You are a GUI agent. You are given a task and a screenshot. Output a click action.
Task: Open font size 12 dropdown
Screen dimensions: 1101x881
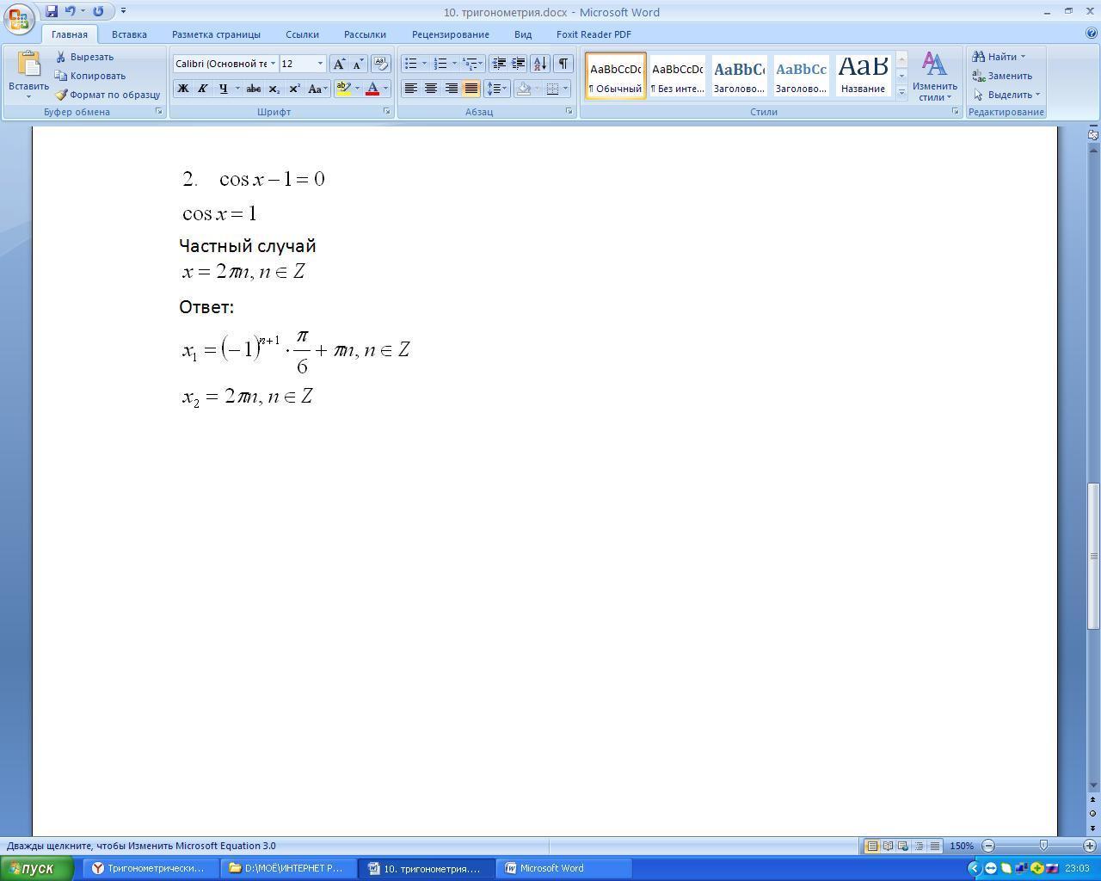[320, 64]
